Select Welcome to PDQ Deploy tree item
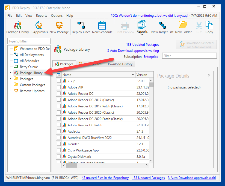The height and width of the screenshot is (186, 225). click(x=32, y=49)
